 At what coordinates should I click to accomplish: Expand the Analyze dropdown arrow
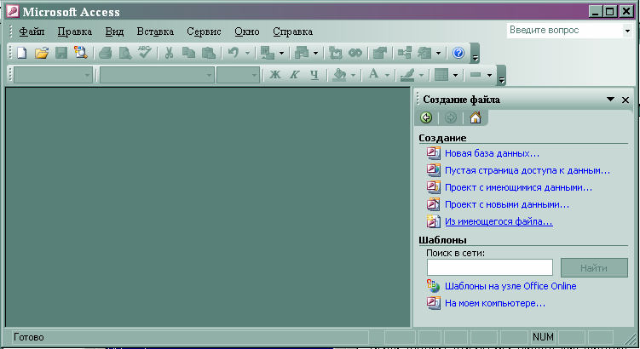pos(315,53)
